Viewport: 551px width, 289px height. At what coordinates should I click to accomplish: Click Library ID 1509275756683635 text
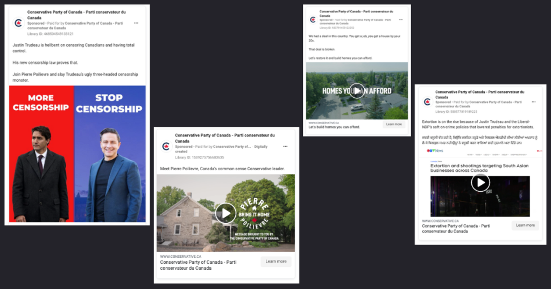[199, 157]
